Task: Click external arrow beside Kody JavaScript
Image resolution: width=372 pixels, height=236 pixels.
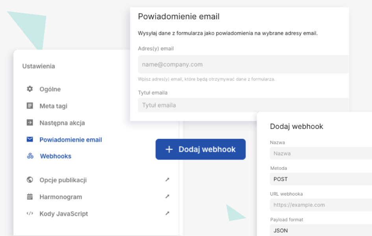Action: pos(167,213)
